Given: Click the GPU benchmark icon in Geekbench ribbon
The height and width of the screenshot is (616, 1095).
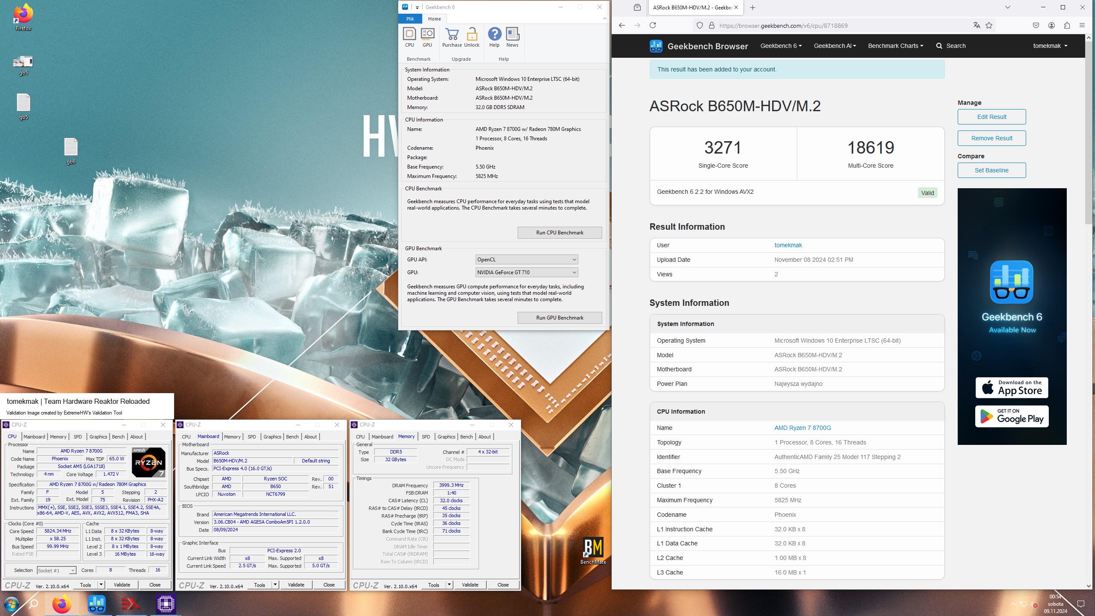Looking at the screenshot, I should tap(427, 37).
